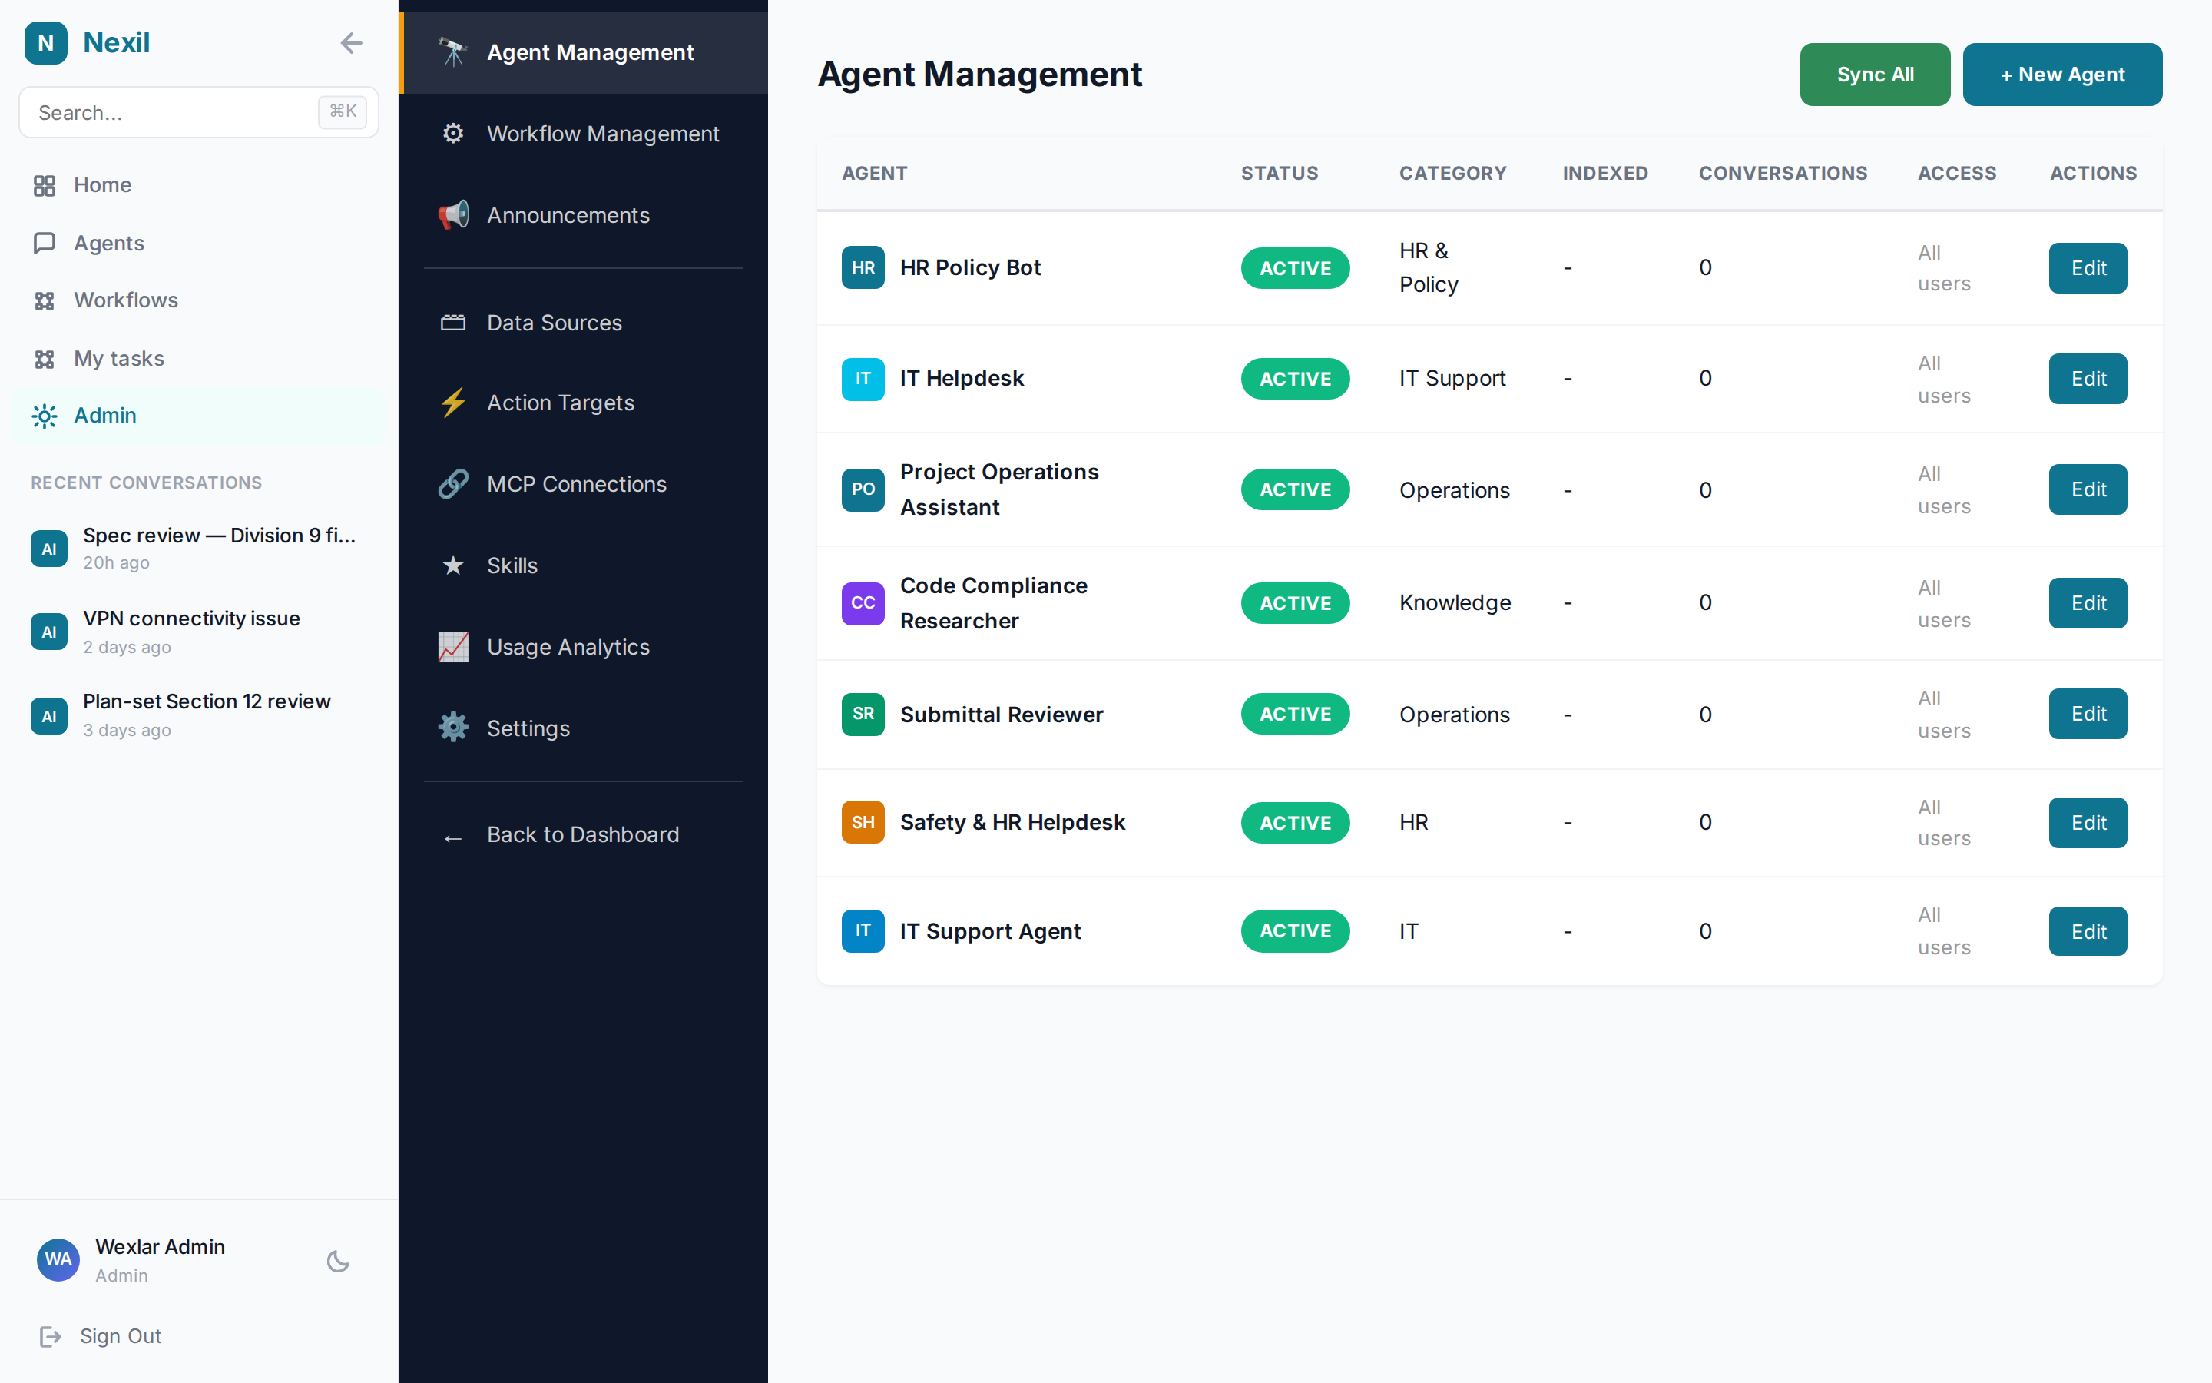This screenshot has width=2212, height=1383.
Task: Click the Announcements megaphone icon
Action: tap(453, 215)
